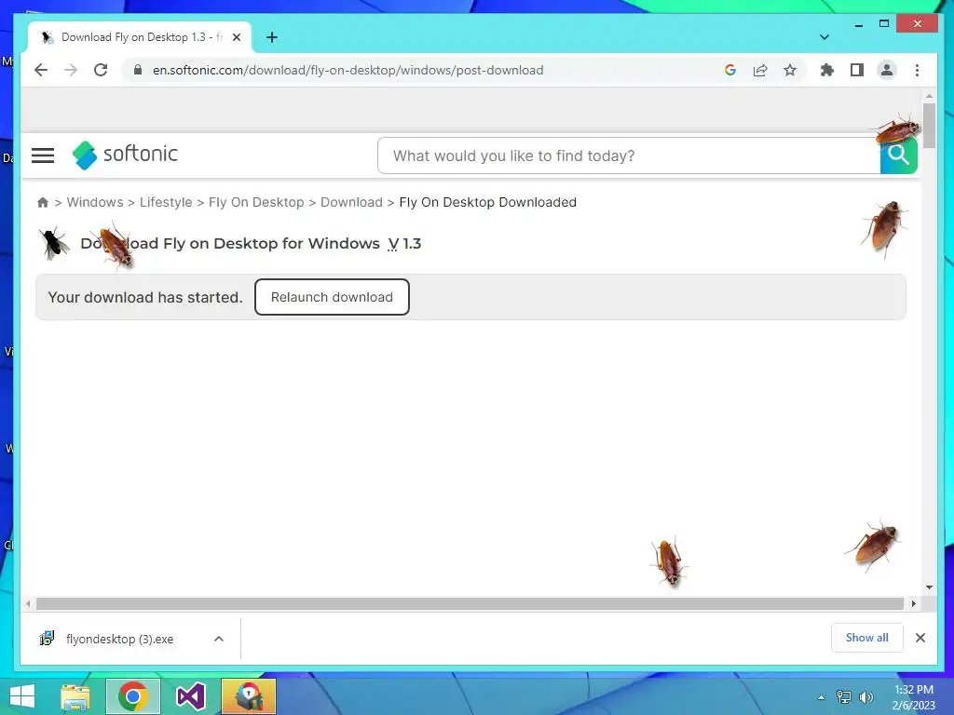Open Chrome extensions puzzle icon
Viewport: 954px width, 715px height.
tap(827, 70)
